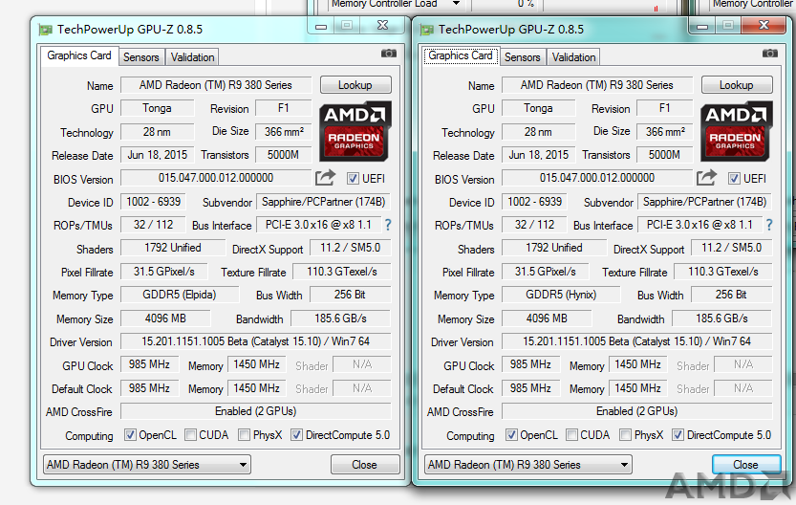Toggle CUDA checkbox in left window

coord(190,435)
